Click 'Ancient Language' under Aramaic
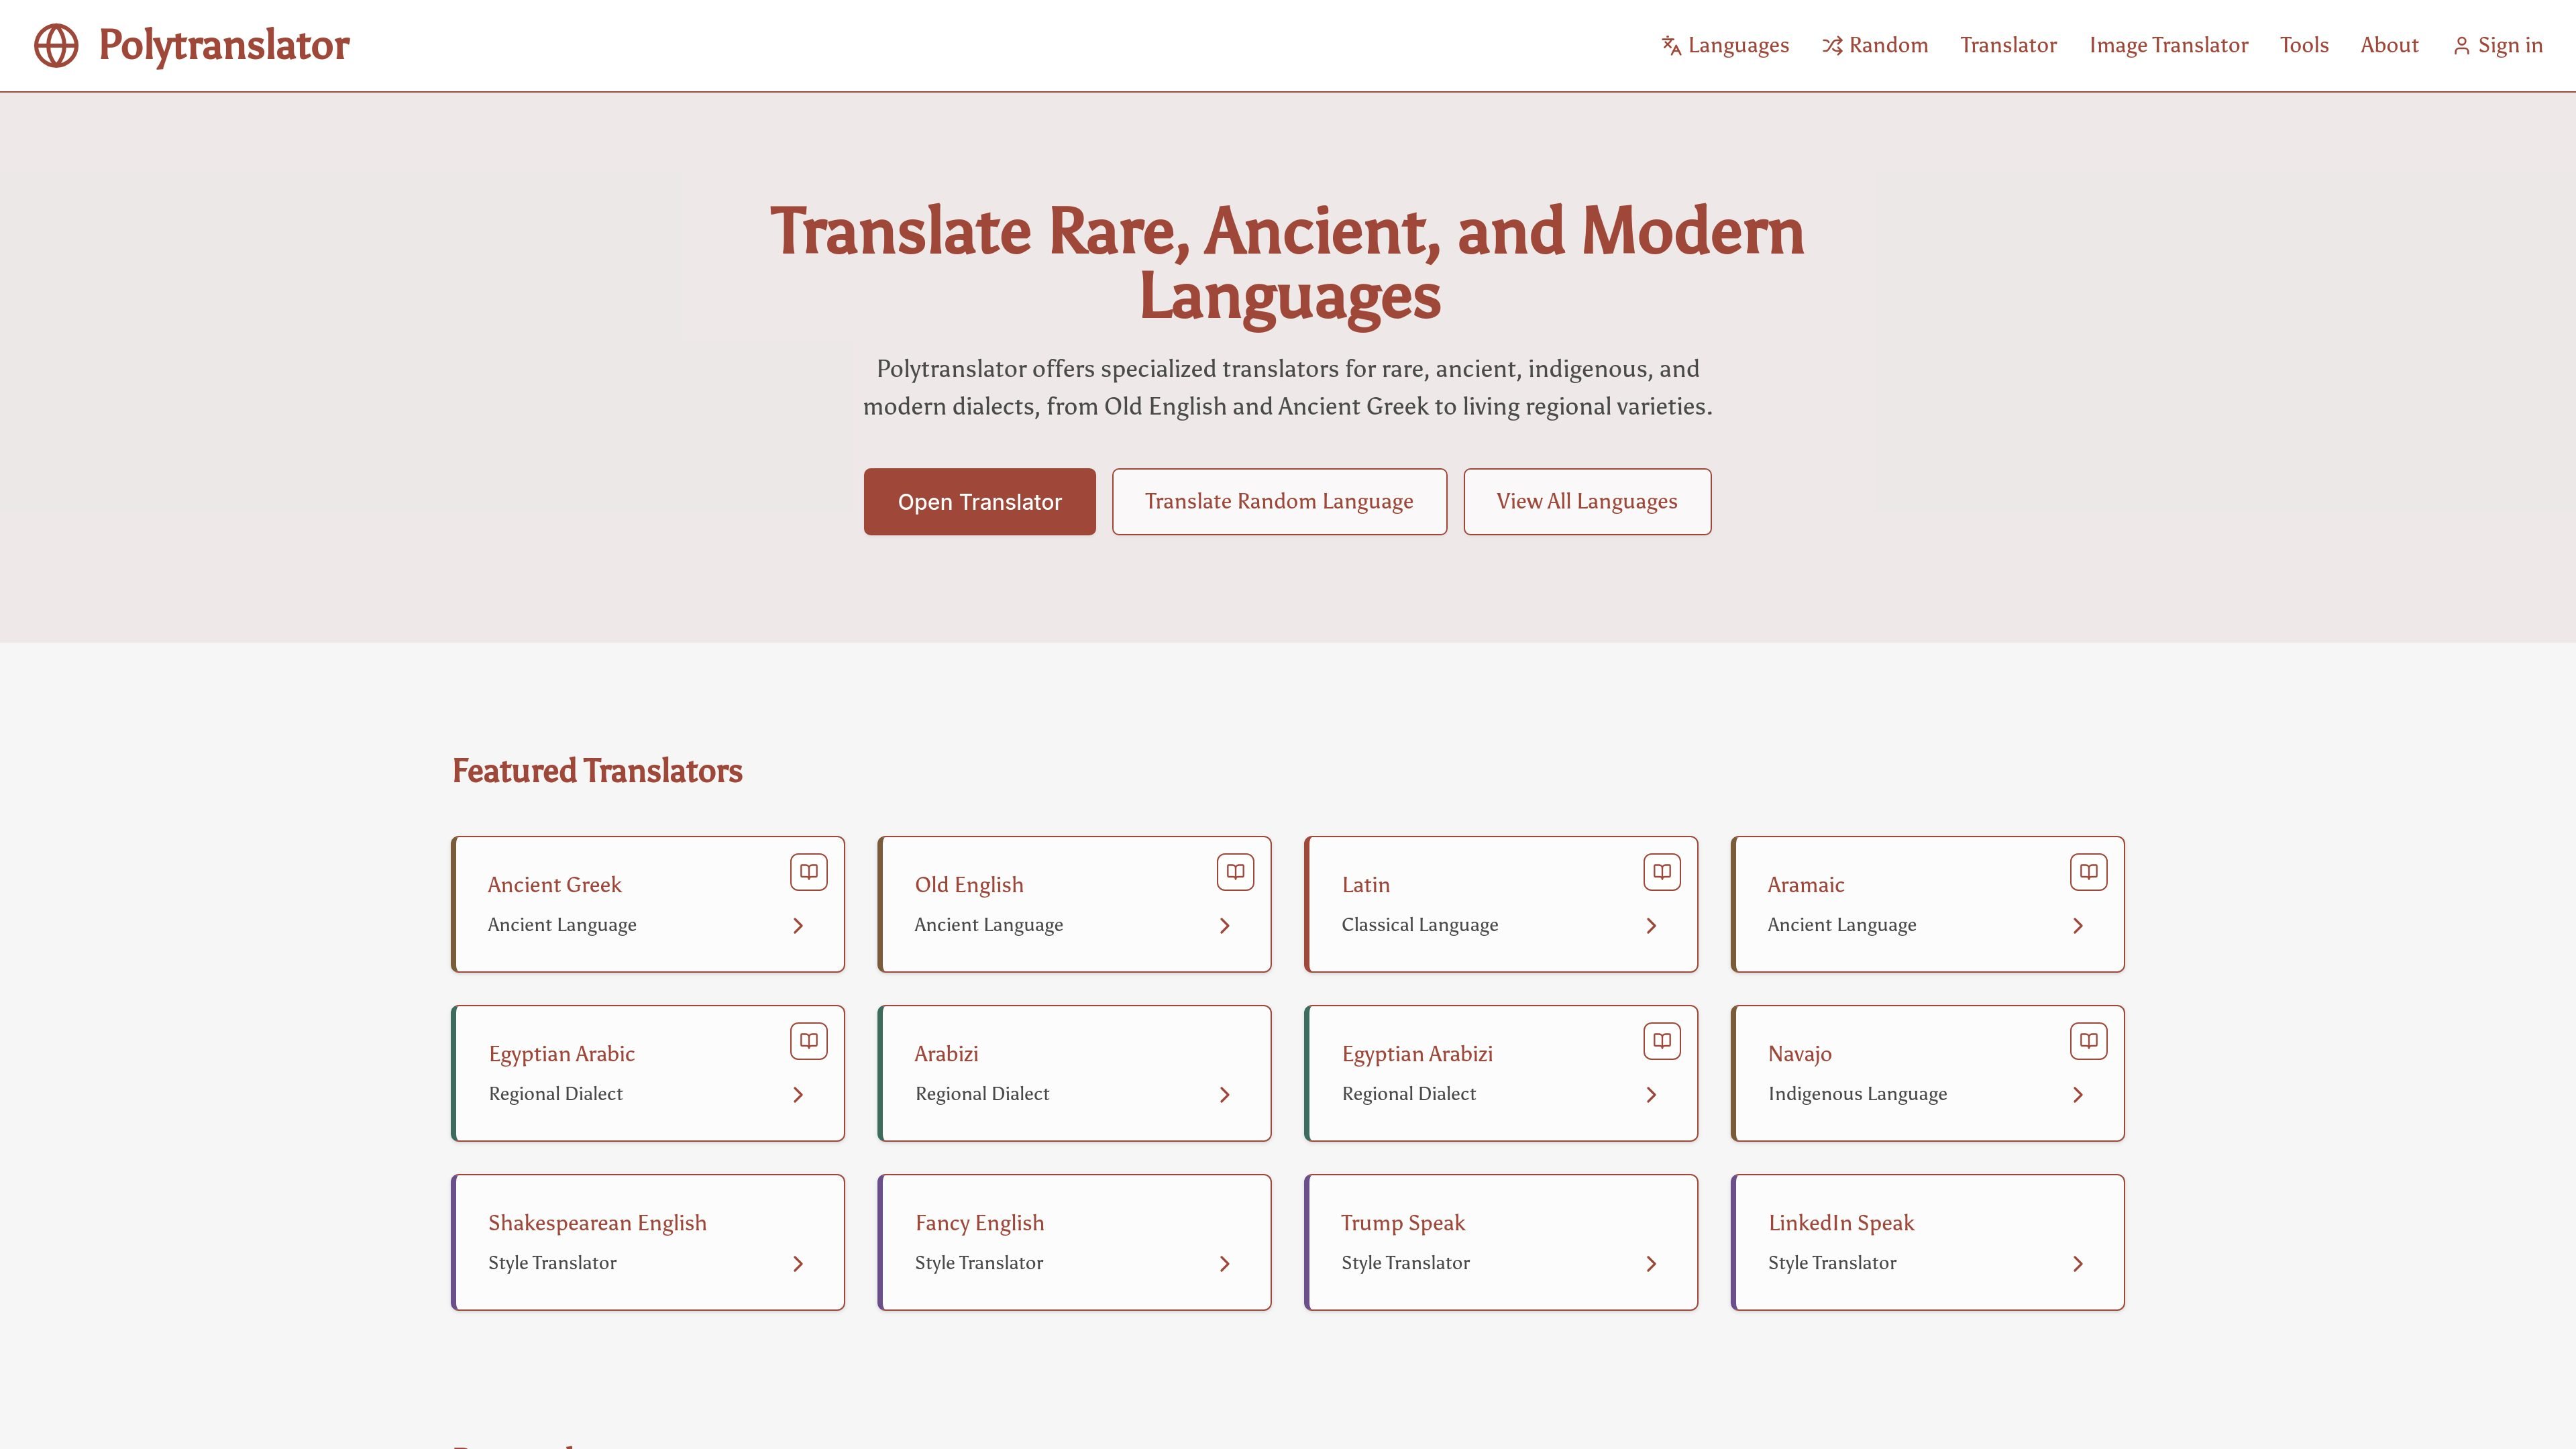 1842,925
